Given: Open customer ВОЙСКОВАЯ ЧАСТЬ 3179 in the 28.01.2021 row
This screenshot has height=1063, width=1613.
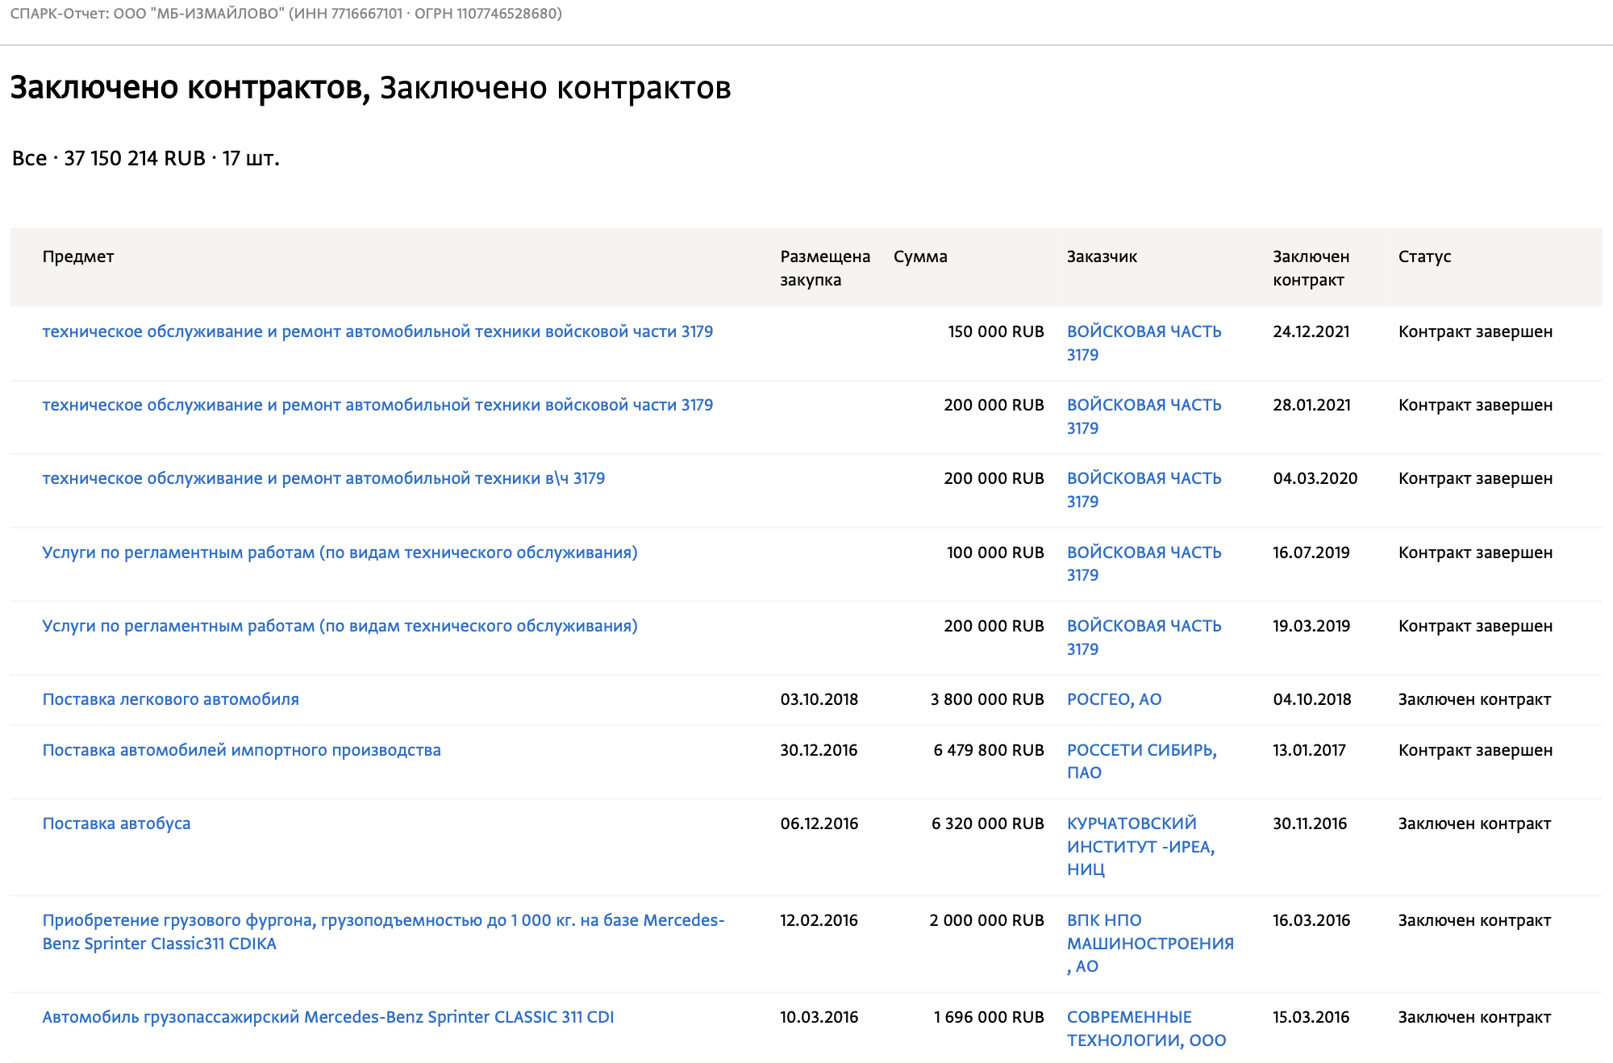Looking at the screenshot, I should [x=1144, y=416].
